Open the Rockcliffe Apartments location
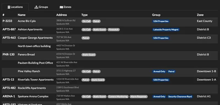 [x=32, y=88]
